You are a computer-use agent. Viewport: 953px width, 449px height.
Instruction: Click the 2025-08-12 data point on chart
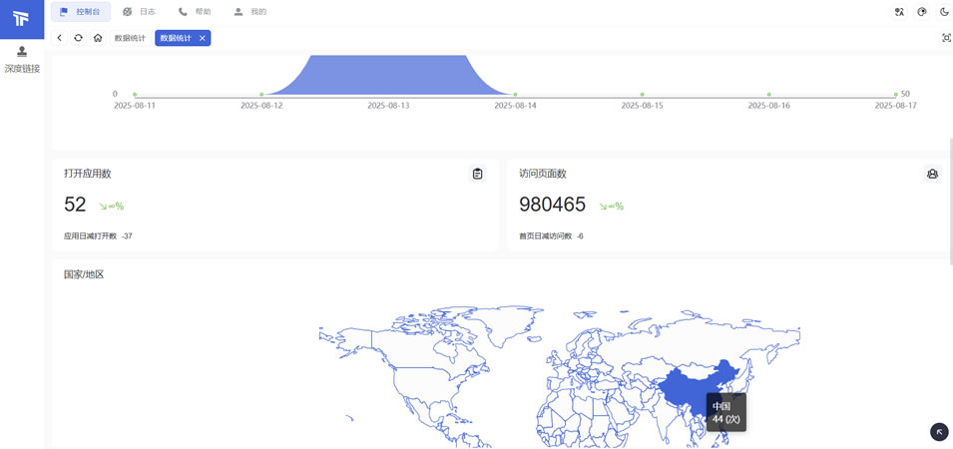262,94
